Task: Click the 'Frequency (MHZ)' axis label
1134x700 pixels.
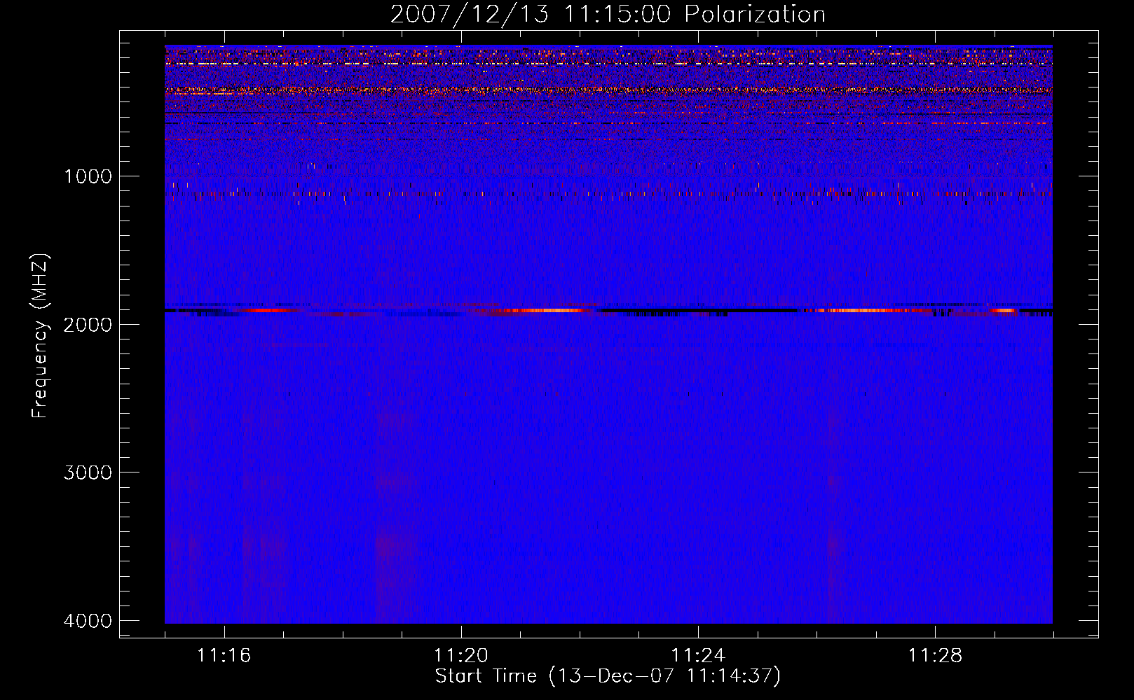Action: click(41, 336)
